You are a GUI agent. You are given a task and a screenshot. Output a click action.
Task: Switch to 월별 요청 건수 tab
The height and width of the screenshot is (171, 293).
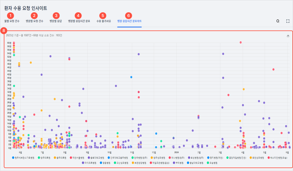click(12, 21)
